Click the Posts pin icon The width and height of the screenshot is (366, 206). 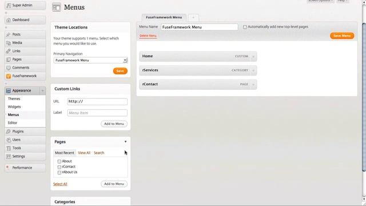click(x=9, y=34)
